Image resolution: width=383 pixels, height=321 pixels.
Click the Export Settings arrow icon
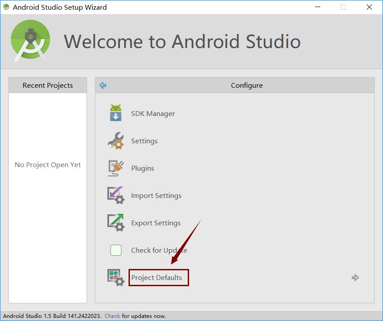[x=116, y=223]
